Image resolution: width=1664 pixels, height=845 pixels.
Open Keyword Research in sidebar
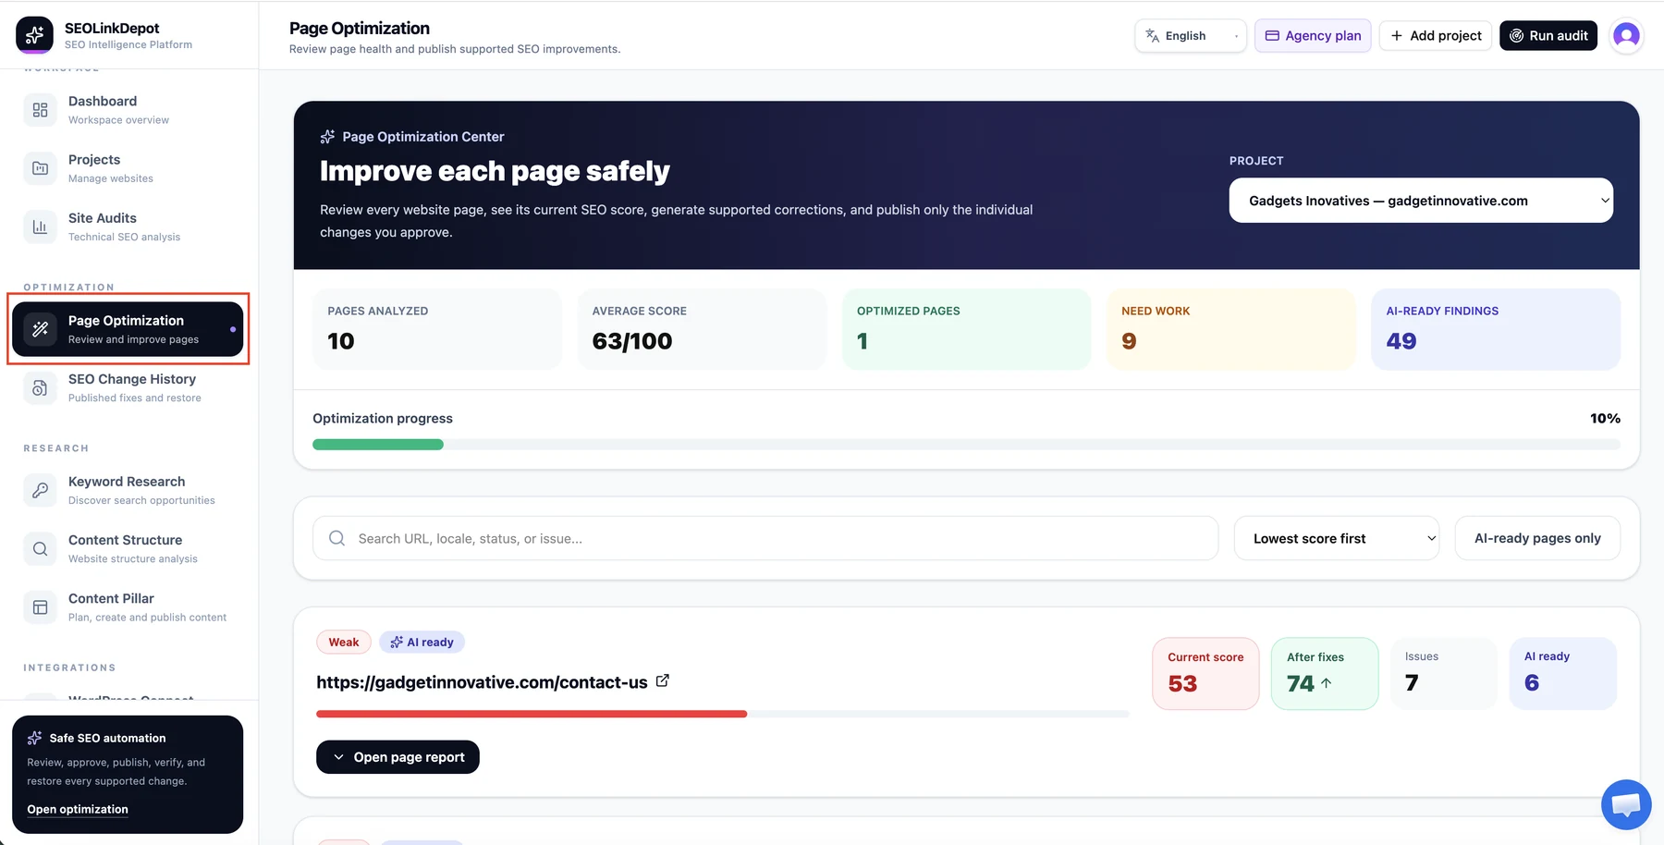pyautogui.click(x=128, y=490)
